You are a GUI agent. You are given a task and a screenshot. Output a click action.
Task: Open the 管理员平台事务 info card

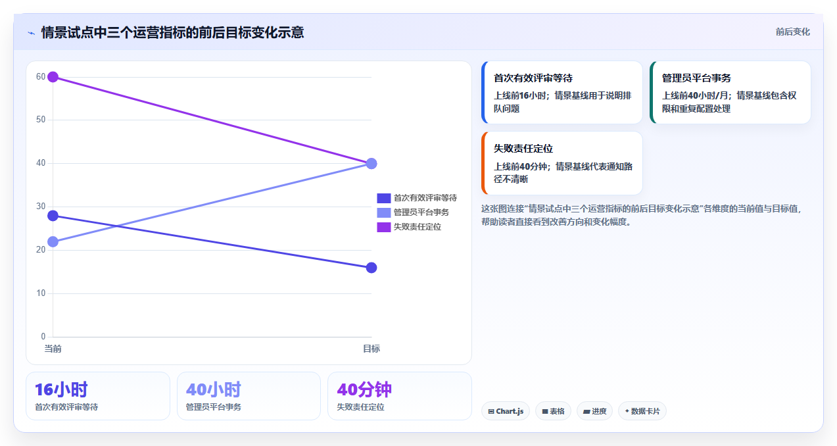click(x=730, y=93)
